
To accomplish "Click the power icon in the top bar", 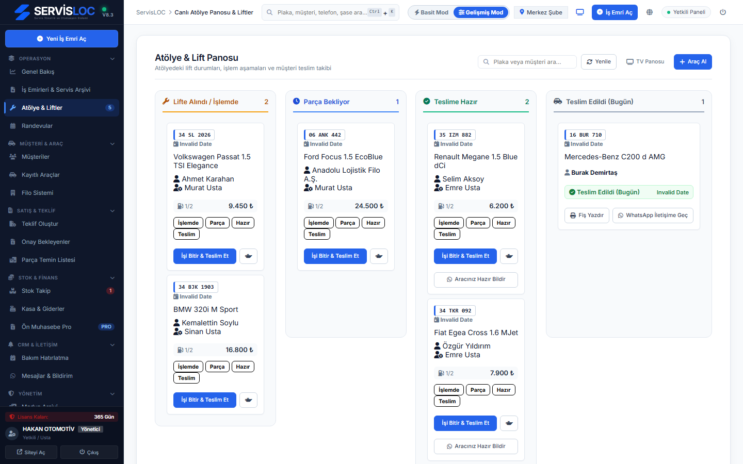I will [723, 12].
